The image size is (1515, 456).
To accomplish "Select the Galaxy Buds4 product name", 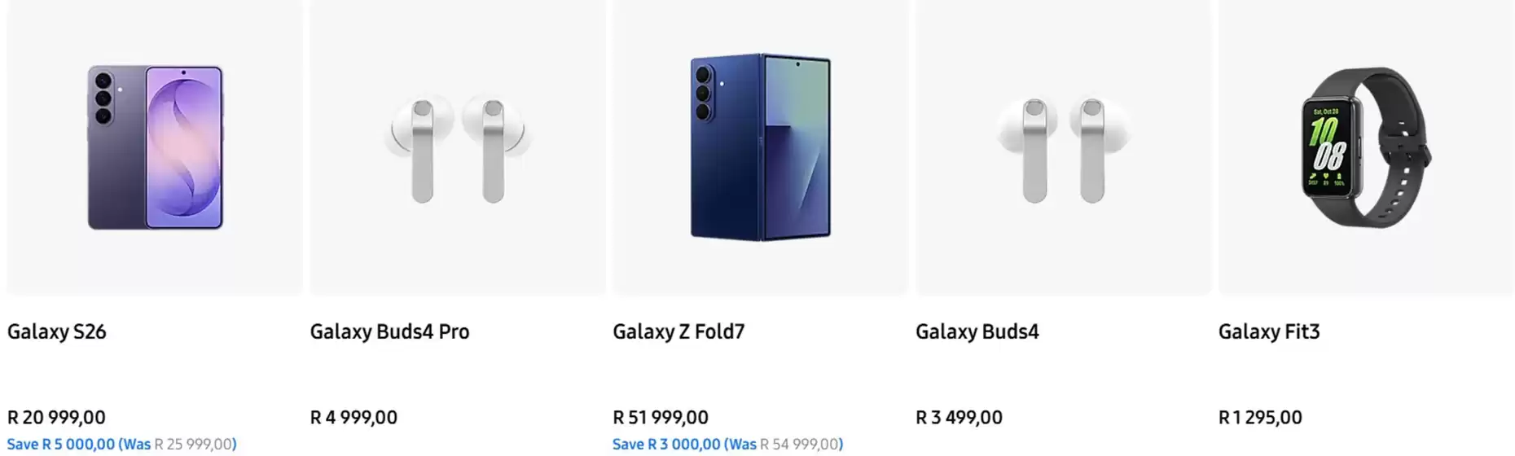I will tap(977, 331).
